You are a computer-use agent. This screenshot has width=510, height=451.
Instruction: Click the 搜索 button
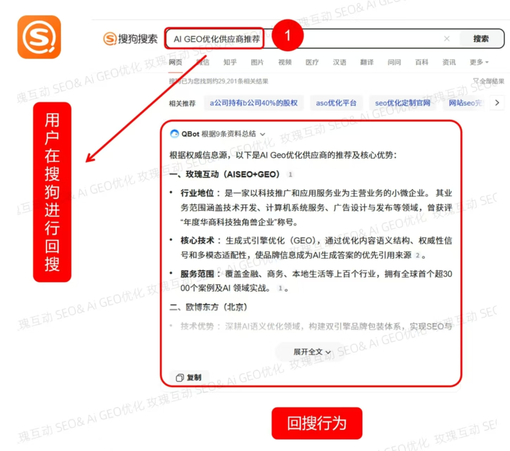pos(481,39)
